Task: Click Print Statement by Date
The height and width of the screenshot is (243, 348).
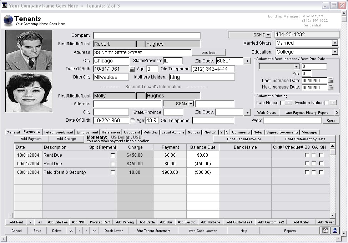Action: (x=305, y=139)
